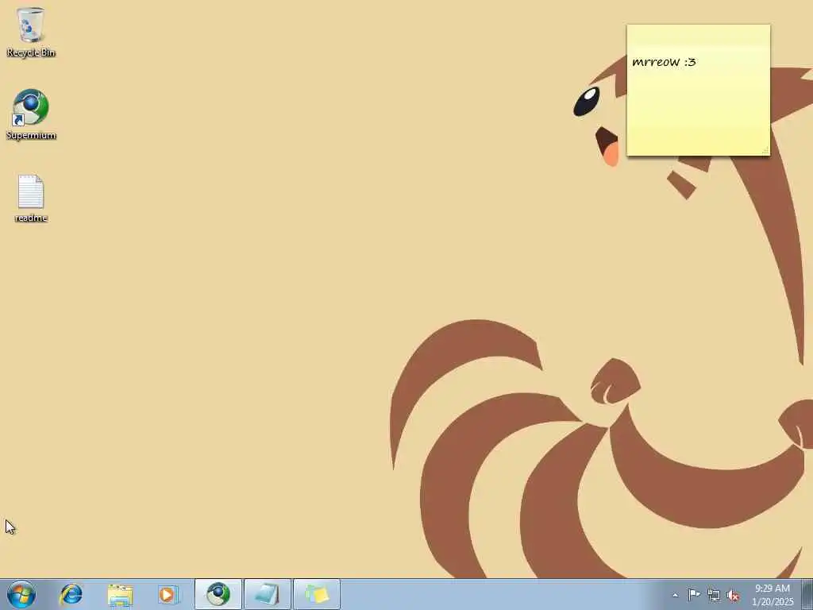Show hidden tray icons arrow
This screenshot has height=610, width=813.
675,596
